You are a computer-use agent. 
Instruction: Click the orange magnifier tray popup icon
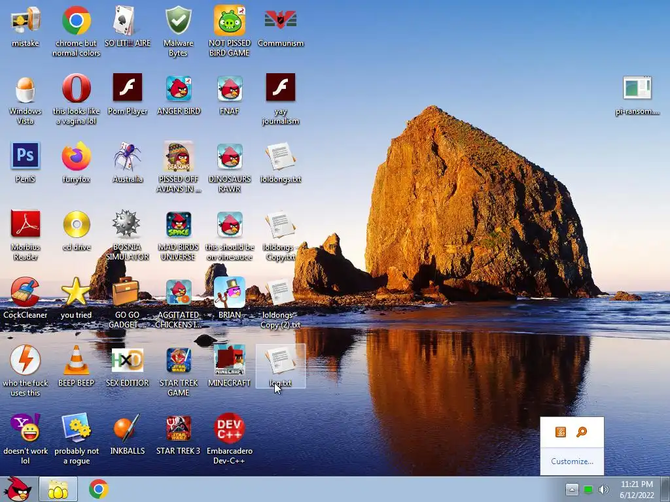(x=582, y=432)
